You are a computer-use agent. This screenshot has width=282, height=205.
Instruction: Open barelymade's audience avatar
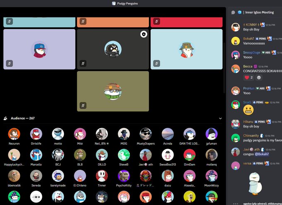point(58,176)
